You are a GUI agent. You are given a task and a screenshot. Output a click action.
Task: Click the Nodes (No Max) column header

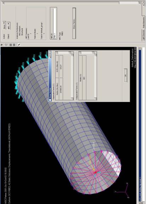click(57, 89)
